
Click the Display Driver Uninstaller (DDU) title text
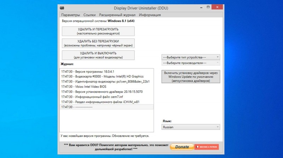[141, 8]
